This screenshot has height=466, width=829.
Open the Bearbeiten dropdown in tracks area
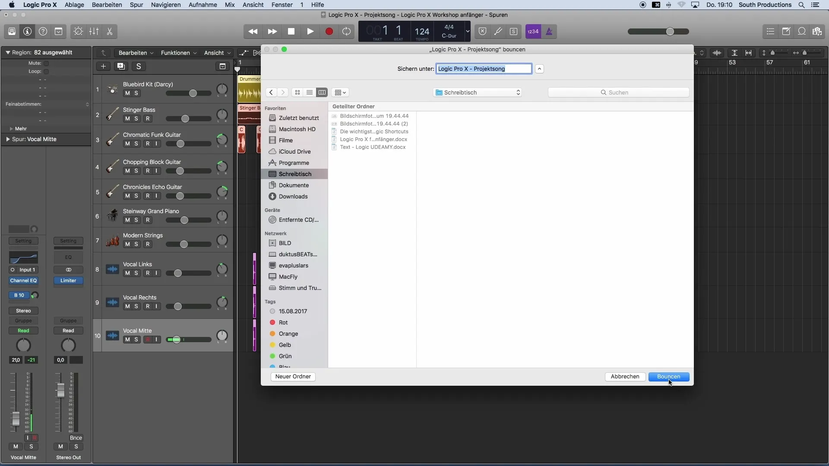(136, 53)
